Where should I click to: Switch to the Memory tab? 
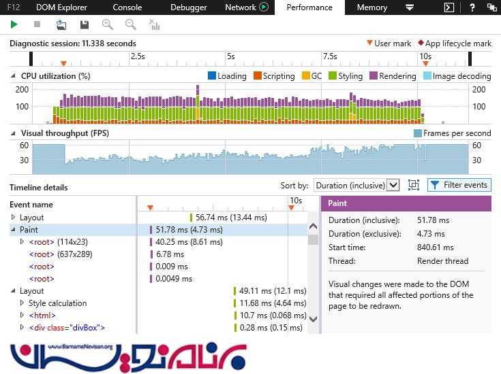371,7
